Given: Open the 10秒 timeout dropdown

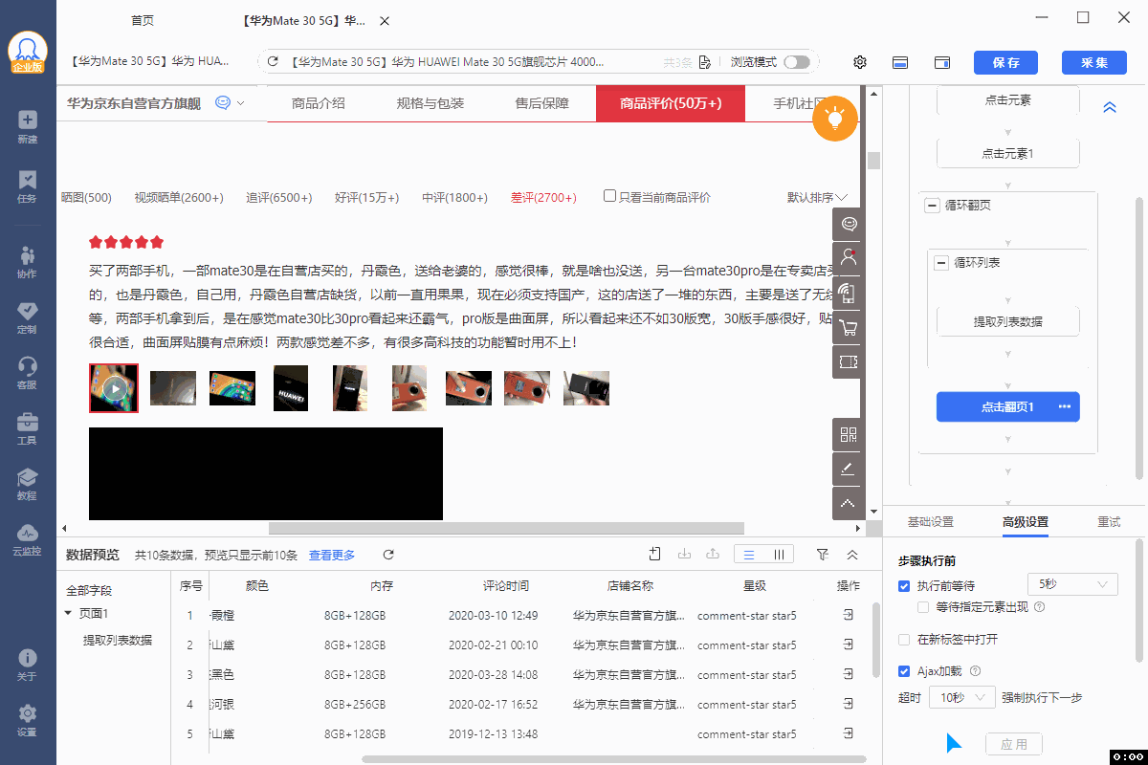Looking at the screenshot, I should coord(961,698).
